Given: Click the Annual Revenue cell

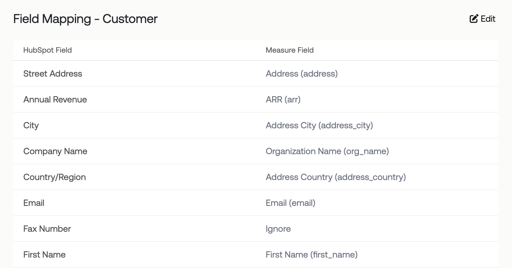Looking at the screenshot, I should (55, 100).
